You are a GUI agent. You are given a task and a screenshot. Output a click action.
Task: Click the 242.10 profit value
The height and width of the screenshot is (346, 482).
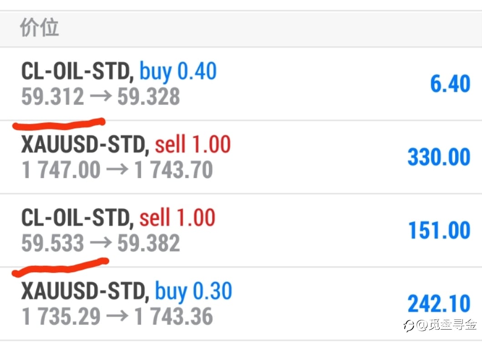pos(439,304)
